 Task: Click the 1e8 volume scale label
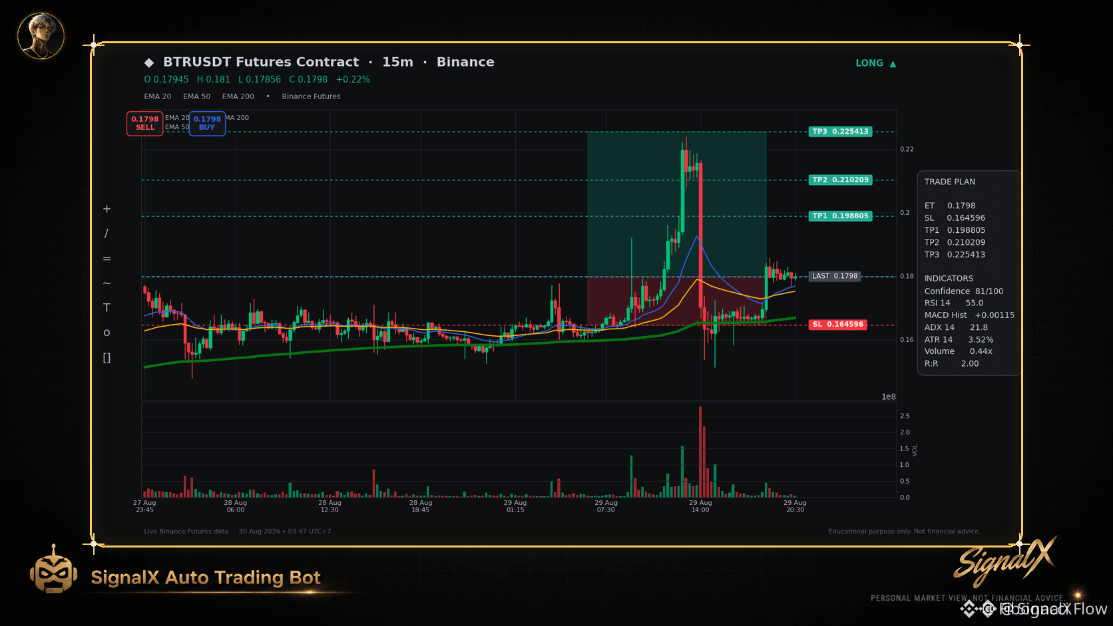click(x=889, y=397)
